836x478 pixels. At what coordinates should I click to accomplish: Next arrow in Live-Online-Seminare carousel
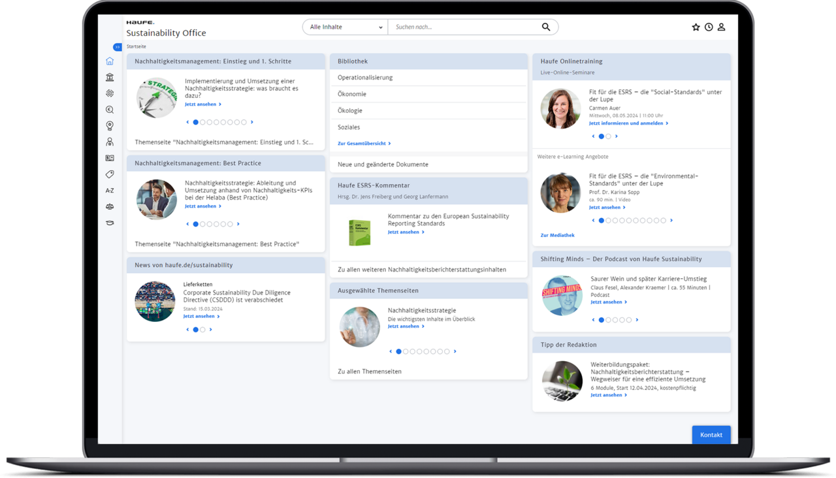[617, 136]
